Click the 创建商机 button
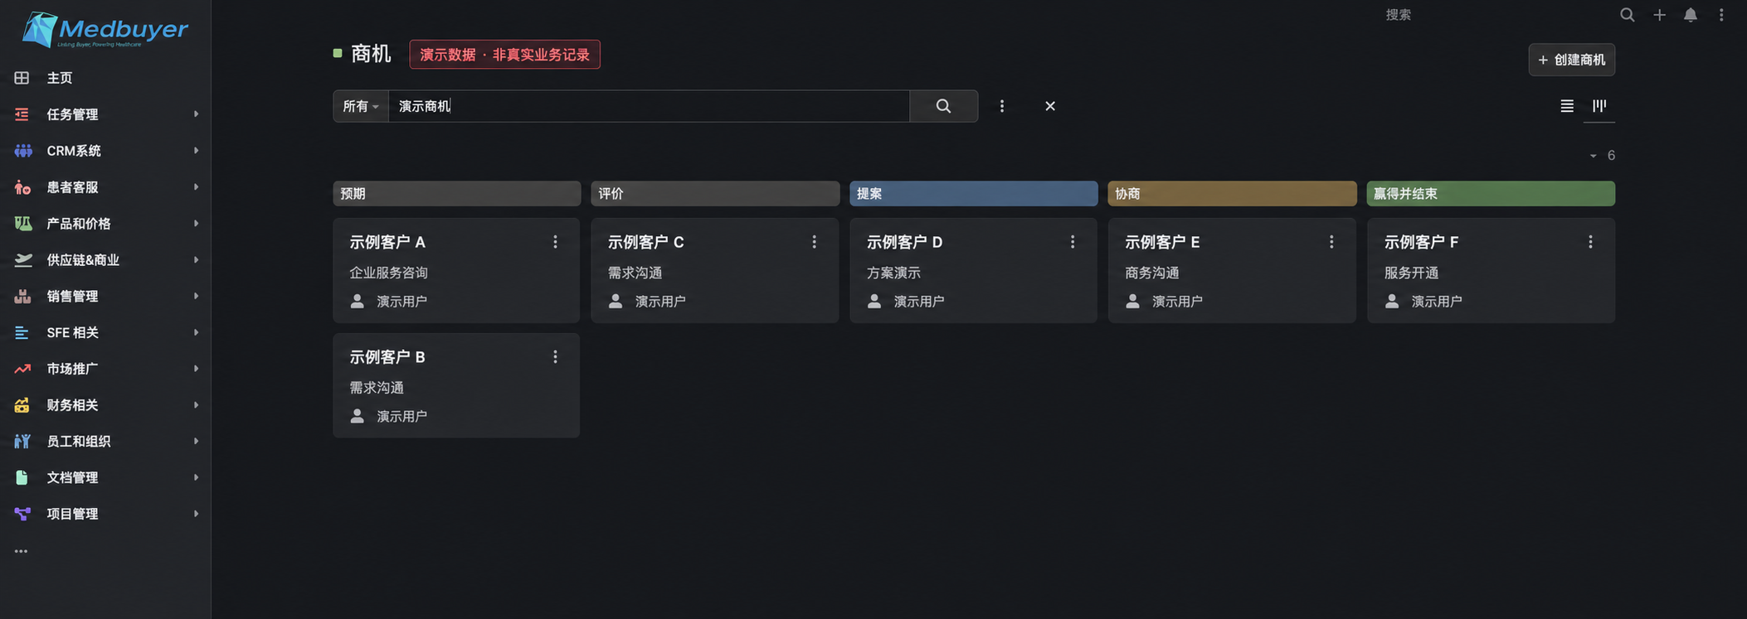The height and width of the screenshot is (619, 1747). click(1571, 60)
